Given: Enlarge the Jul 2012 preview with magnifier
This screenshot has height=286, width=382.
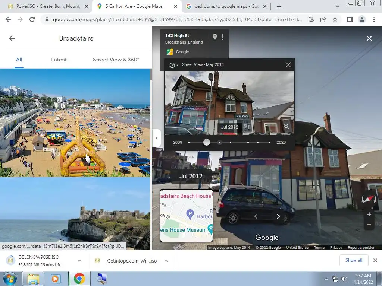Looking at the screenshot, I should [x=286, y=126].
